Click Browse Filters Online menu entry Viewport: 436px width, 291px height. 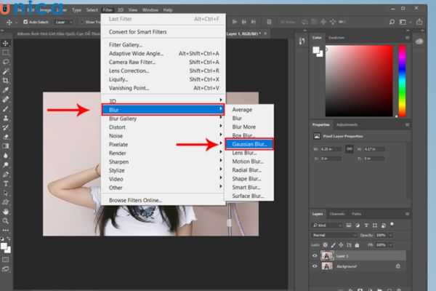pyautogui.click(x=135, y=199)
